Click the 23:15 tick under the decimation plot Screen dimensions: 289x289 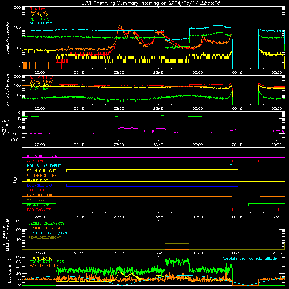tap(79, 253)
